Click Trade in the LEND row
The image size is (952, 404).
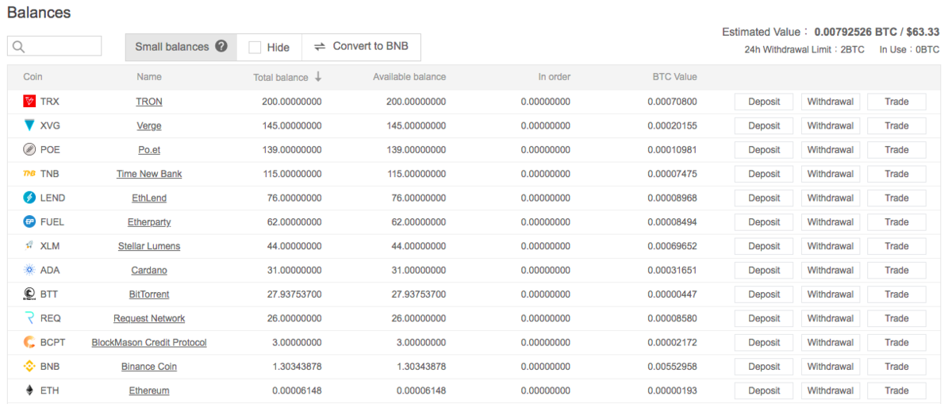[x=896, y=198]
